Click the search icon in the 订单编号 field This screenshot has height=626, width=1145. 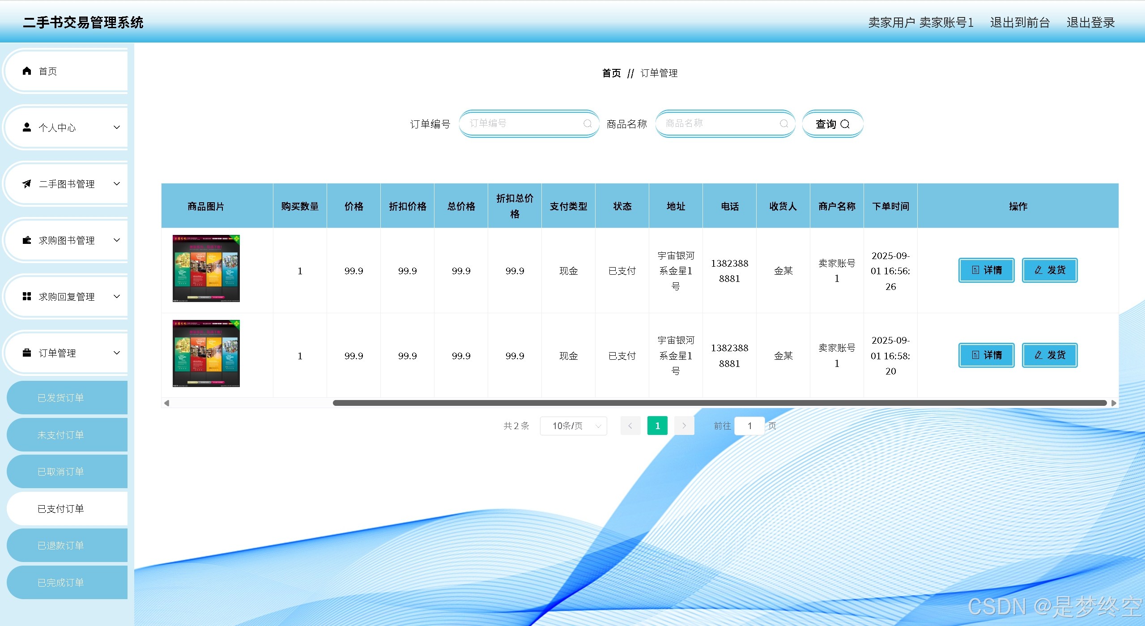coord(587,123)
